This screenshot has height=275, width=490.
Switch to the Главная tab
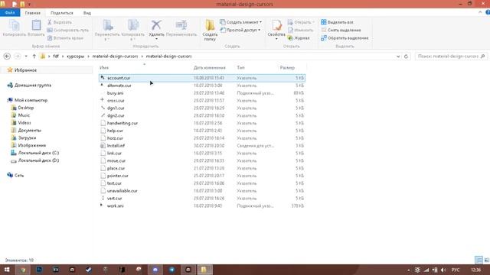(x=32, y=13)
